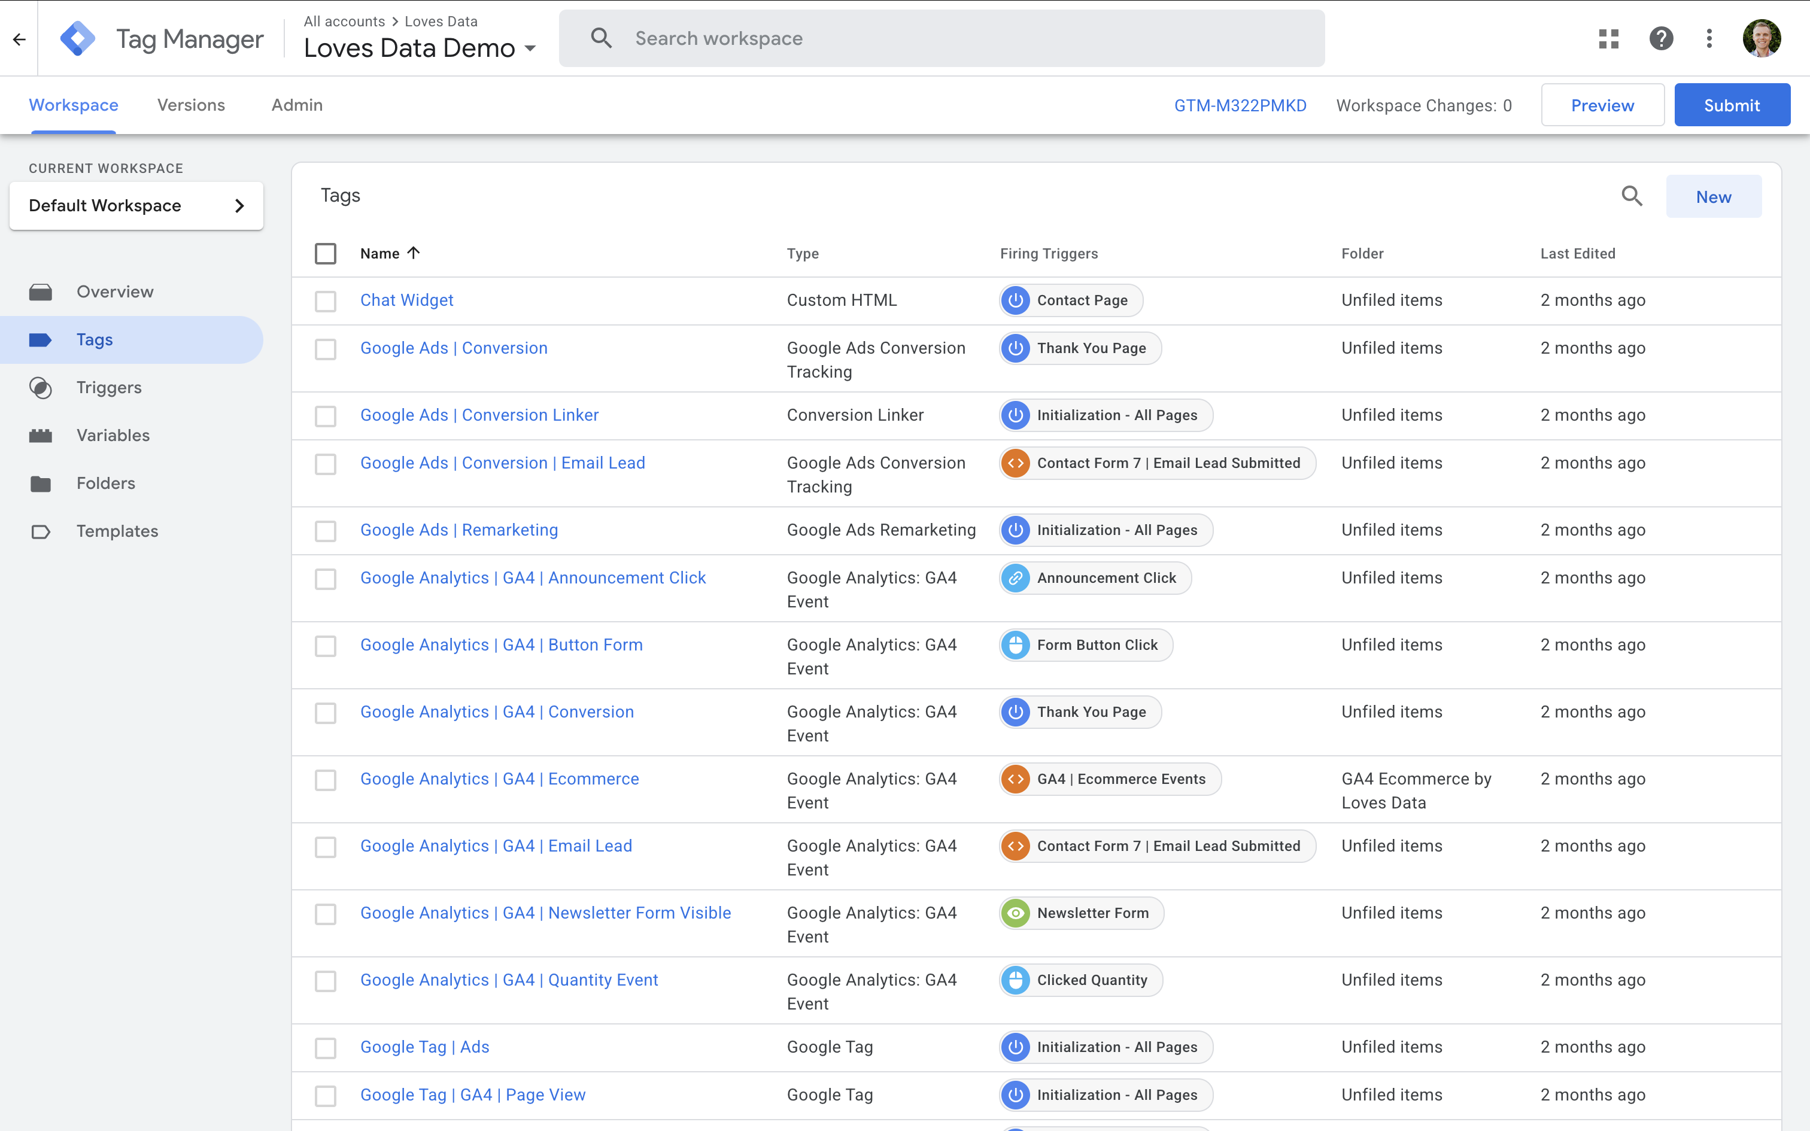This screenshot has width=1810, height=1131.
Task: Check the GA4 Button Form checkbox
Action: point(326,646)
